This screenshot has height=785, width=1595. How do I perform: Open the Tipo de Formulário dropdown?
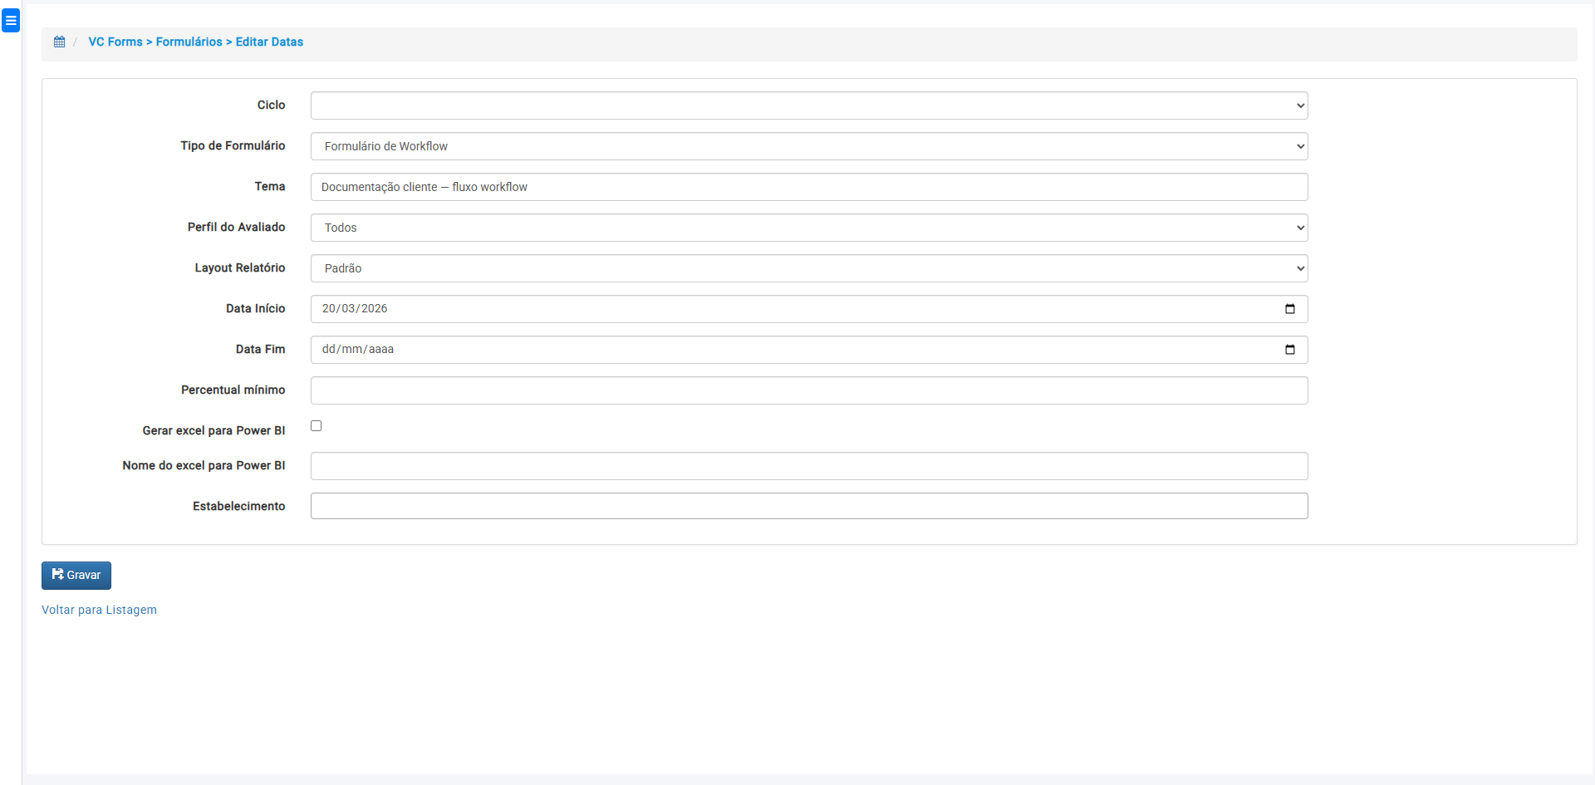point(808,146)
